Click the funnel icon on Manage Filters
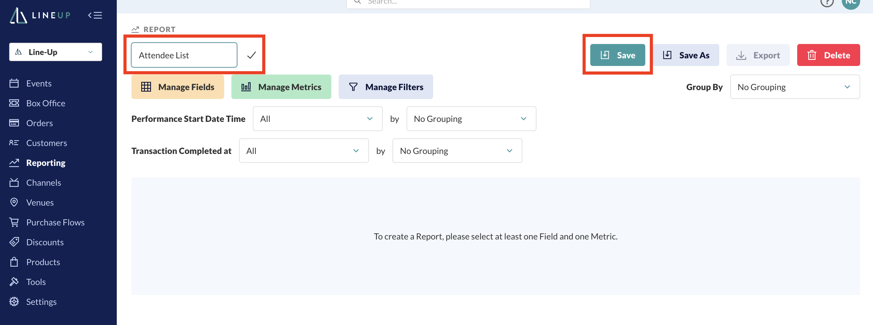The height and width of the screenshot is (325, 873). (353, 87)
